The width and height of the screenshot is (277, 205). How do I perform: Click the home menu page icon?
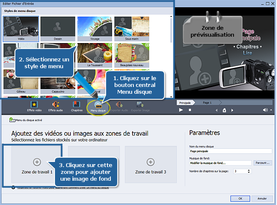tap(224, 110)
